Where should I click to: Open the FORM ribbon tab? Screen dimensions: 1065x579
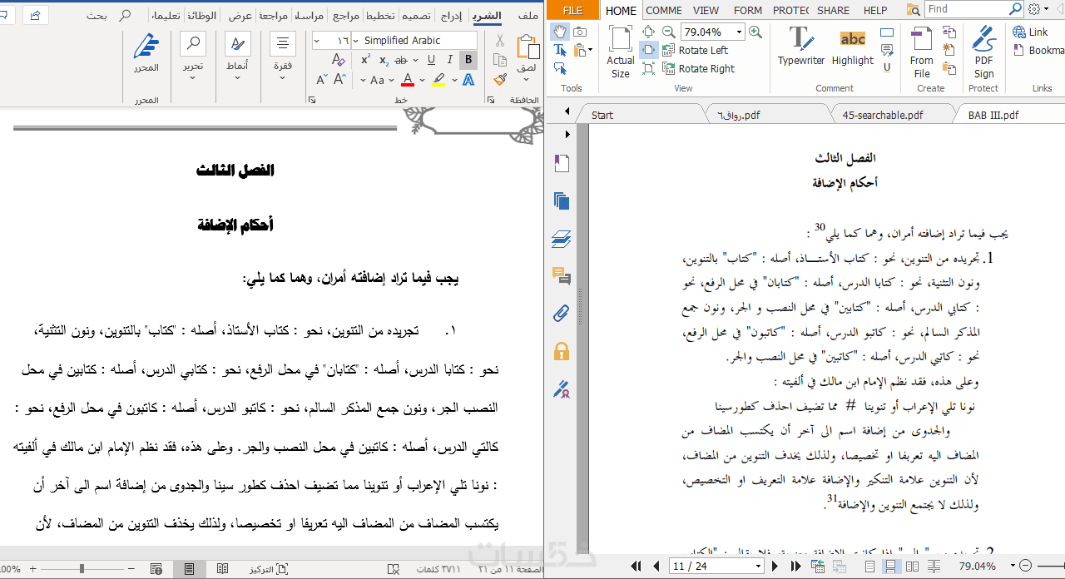[748, 10]
